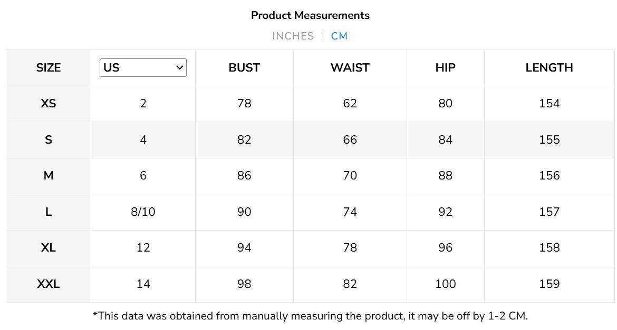Click the 8/10 US size cell
The width and height of the screenshot is (617, 330).
pos(143,212)
